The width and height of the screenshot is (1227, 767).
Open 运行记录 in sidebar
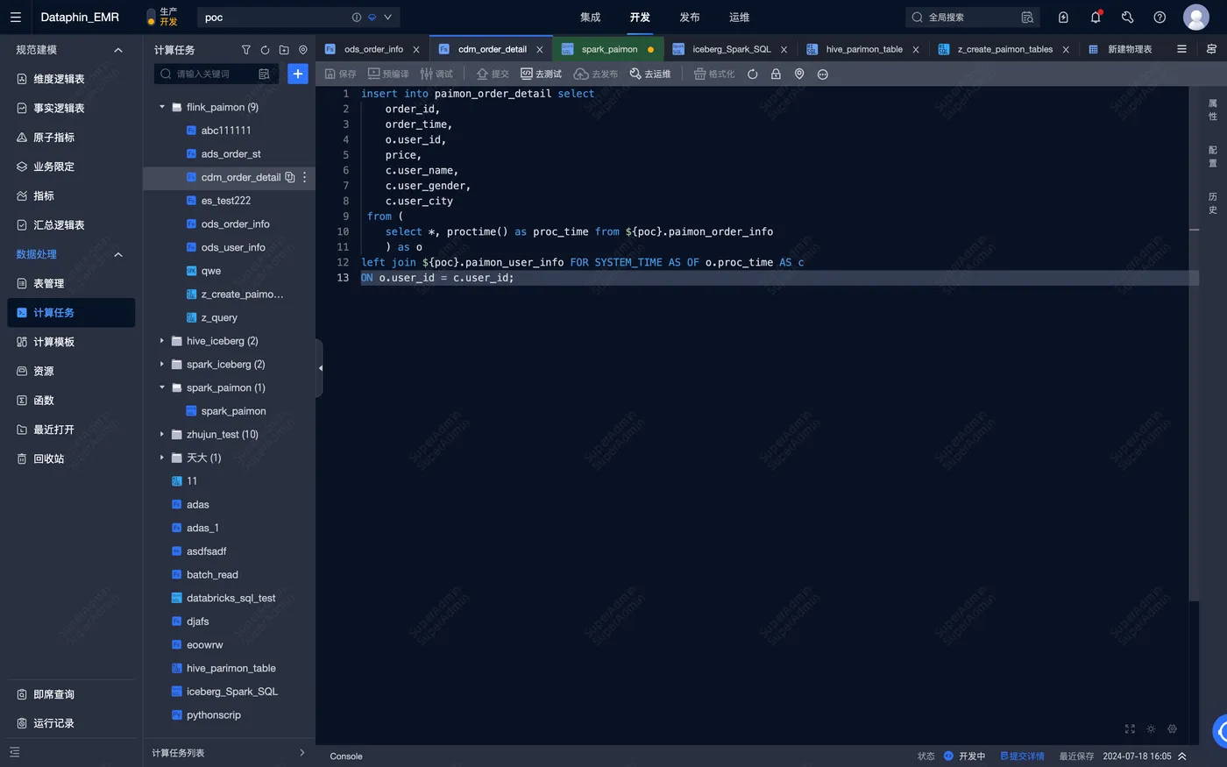(x=71, y=723)
